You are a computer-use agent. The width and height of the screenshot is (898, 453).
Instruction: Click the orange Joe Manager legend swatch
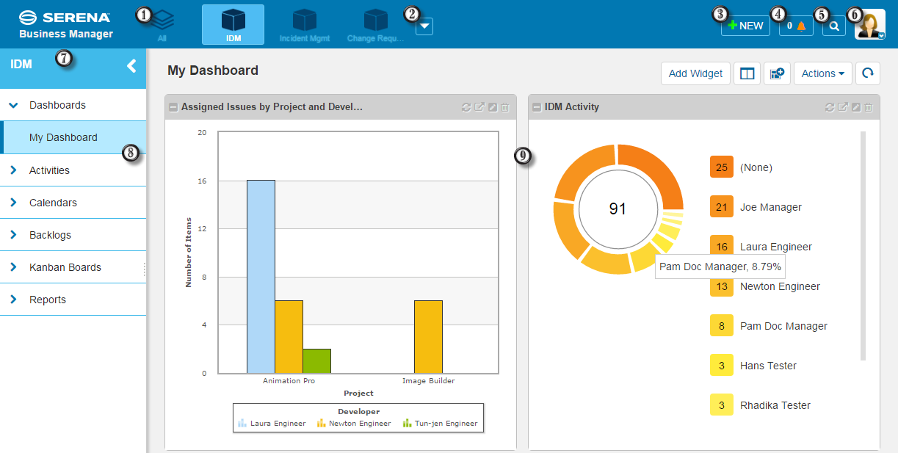(722, 207)
